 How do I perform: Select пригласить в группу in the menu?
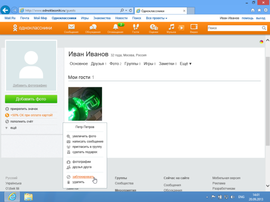click(x=87, y=147)
